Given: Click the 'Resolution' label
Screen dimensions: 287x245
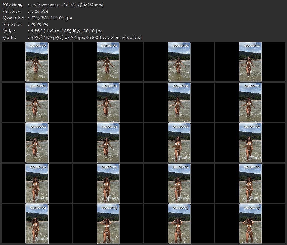Looking at the screenshot, I should click(14, 18).
